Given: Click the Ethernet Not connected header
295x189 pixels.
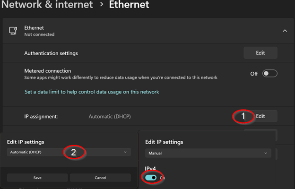Looking at the screenshot, I should [x=39, y=31].
